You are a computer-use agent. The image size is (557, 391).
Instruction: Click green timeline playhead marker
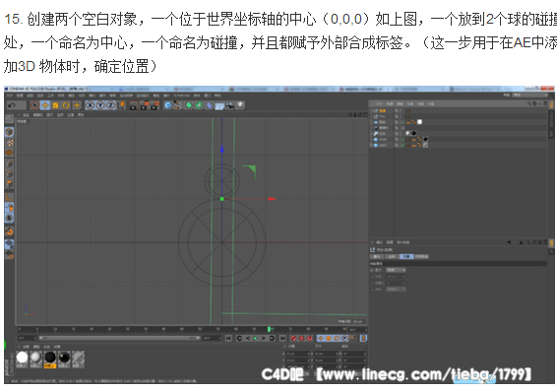tap(270, 329)
